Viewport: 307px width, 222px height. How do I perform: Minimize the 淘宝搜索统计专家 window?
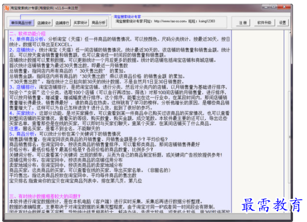click(x=266, y=7)
